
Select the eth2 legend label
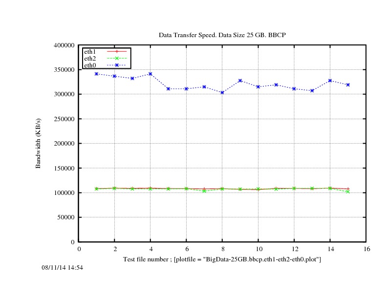click(x=89, y=58)
